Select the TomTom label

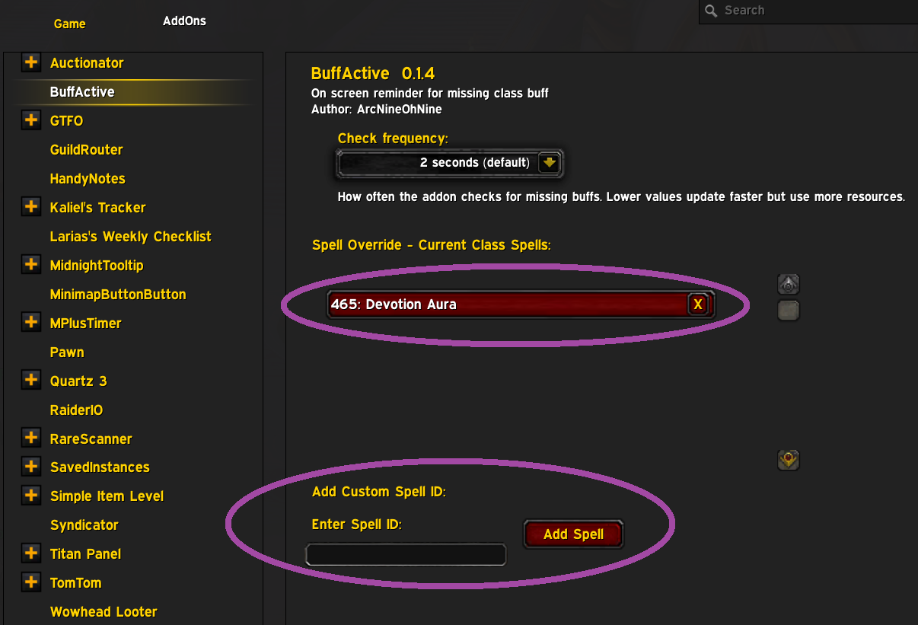(x=75, y=582)
